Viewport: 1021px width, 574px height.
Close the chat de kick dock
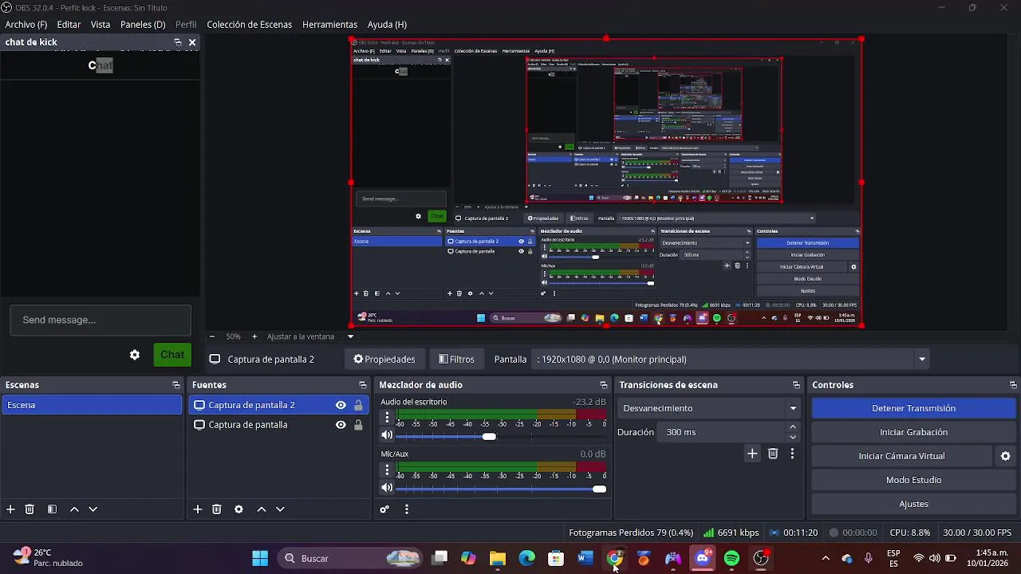[x=192, y=42]
